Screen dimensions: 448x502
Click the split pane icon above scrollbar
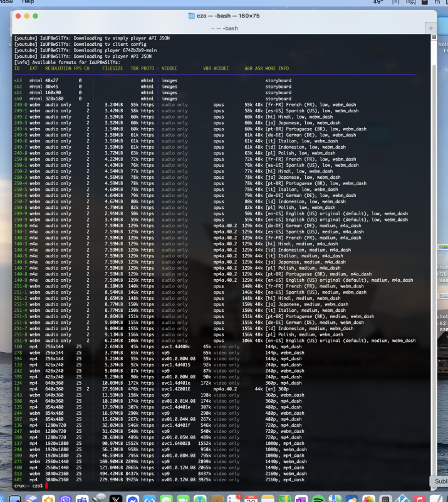click(434, 37)
